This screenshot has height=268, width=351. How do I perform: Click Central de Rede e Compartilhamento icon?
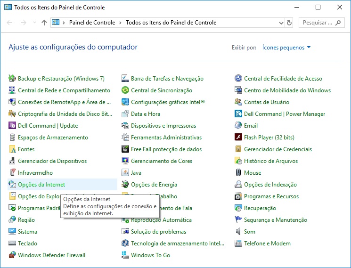coord(12,90)
